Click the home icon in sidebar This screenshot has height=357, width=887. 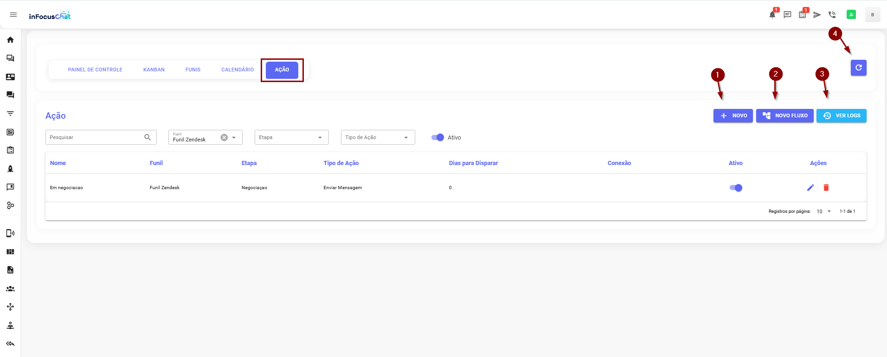tap(10, 40)
